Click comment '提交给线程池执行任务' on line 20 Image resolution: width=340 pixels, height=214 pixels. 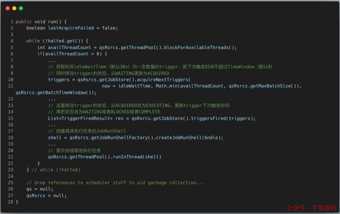click(x=78, y=151)
